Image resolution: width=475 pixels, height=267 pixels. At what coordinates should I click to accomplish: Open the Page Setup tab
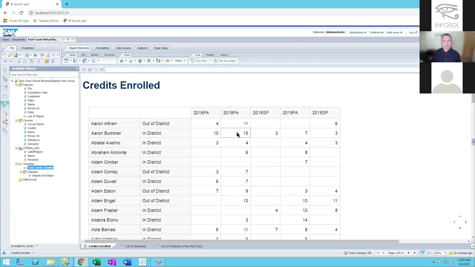click(x=161, y=48)
